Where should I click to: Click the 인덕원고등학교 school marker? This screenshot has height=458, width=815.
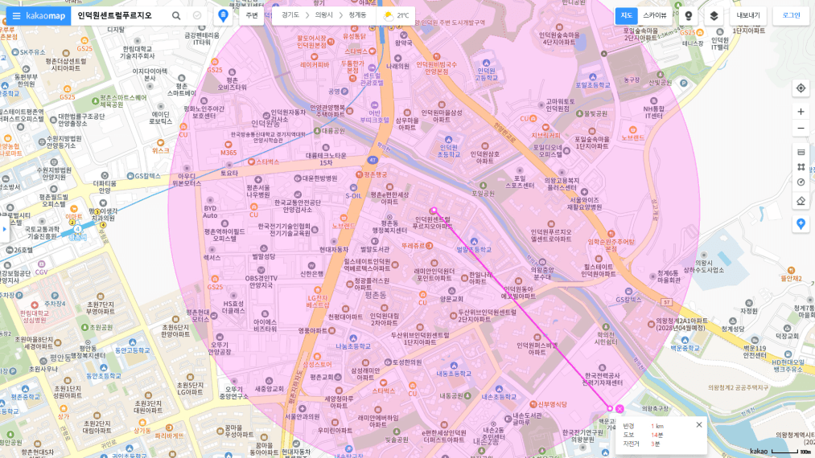486,63
